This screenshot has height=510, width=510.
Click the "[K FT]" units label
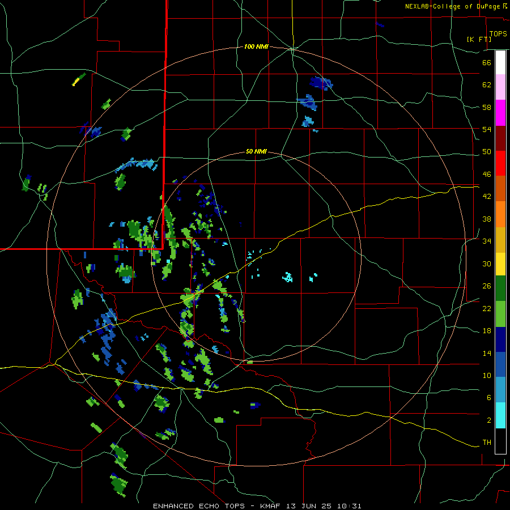coord(479,39)
